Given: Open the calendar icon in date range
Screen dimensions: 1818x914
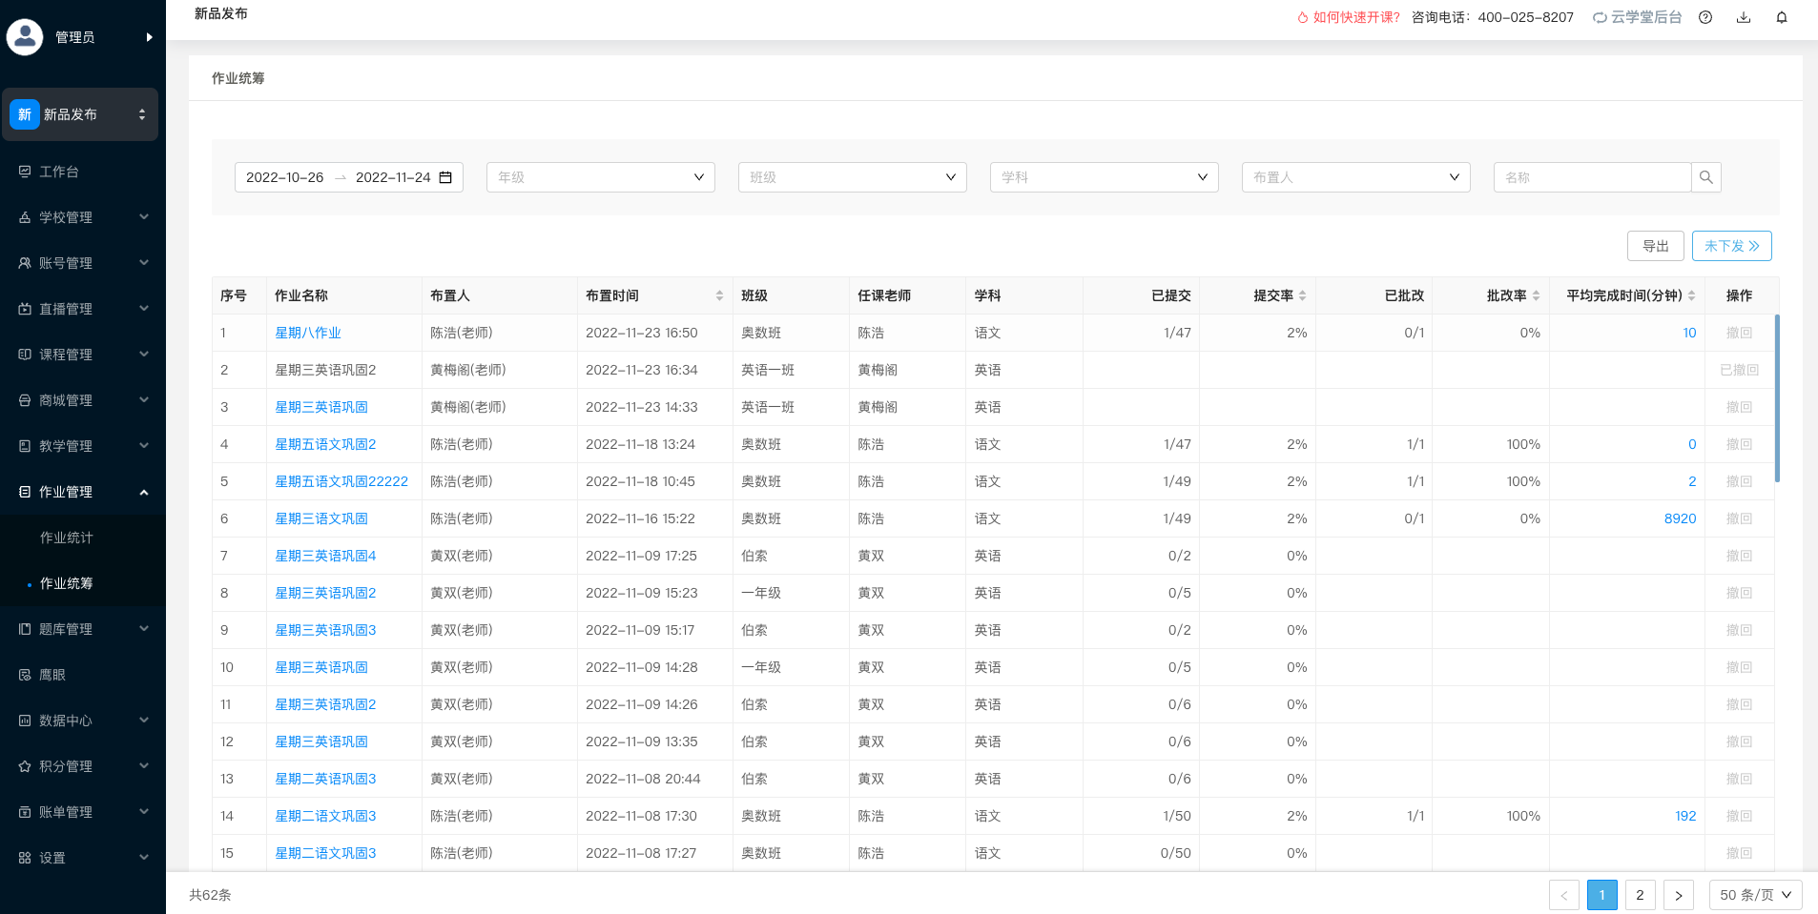Looking at the screenshot, I should [445, 177].
